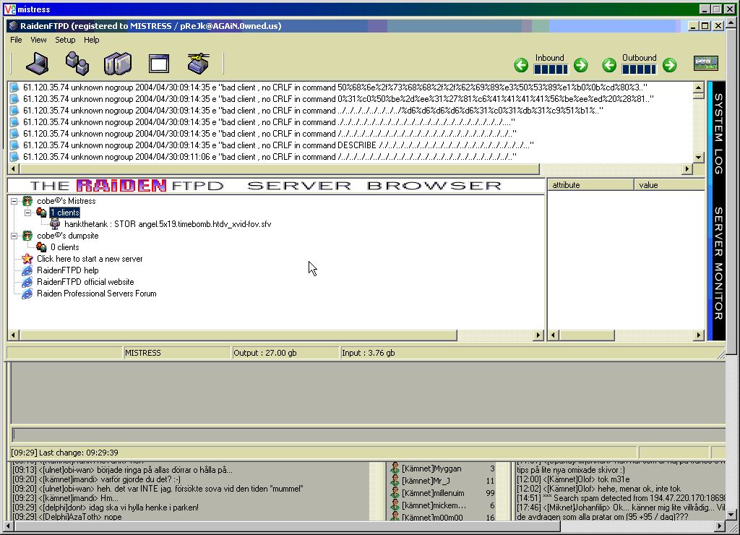Image resolution: width=740 pixels, height=535 pixels.
Task: Click the cobe's dumpsite server icon
Action: [x=27, y=236]
